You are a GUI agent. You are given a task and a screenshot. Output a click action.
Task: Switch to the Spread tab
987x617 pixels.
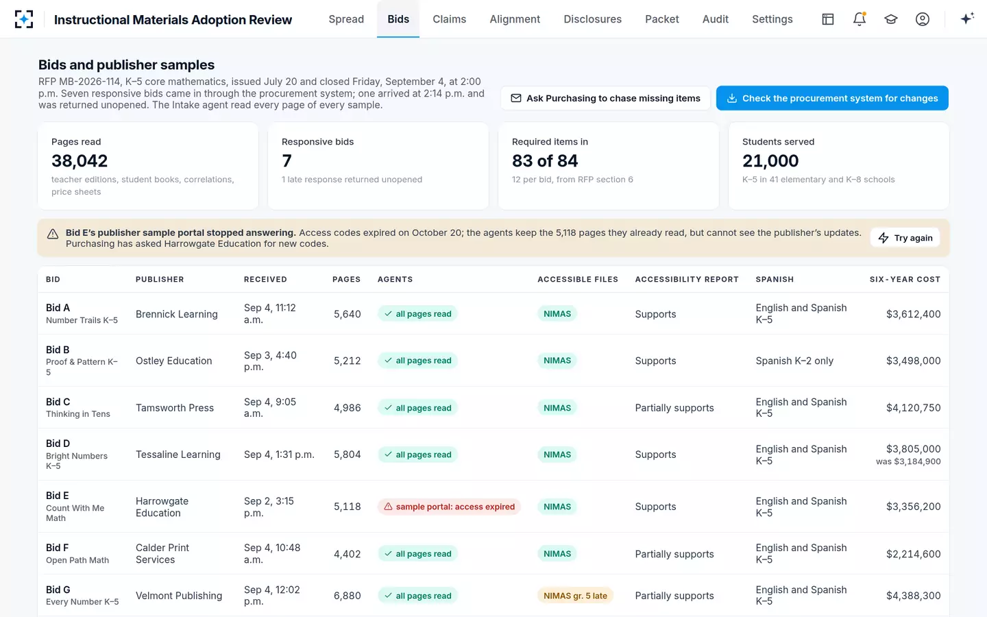click(x=346, y=19)
